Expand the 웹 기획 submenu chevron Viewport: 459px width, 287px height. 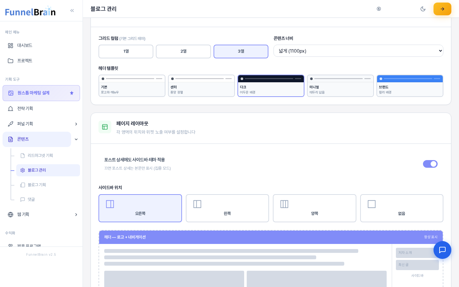click(x=76, y=215)
